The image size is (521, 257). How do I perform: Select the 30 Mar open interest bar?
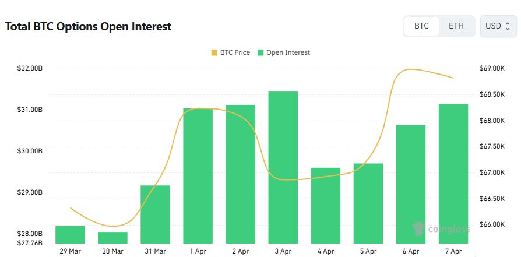click(112, 237)
